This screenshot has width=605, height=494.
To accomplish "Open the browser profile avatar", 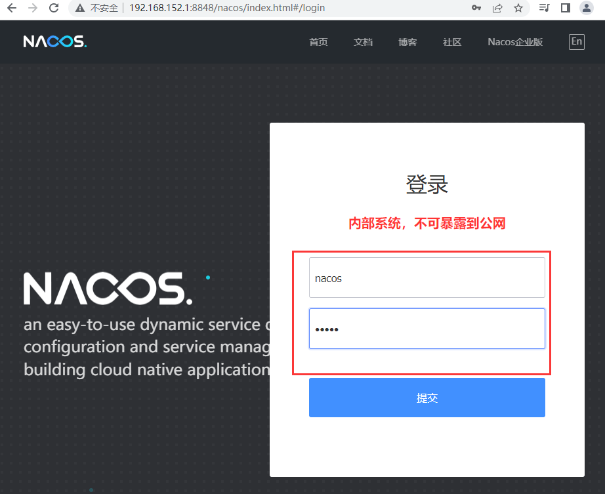I will pyautogui.click(x=587, y=8).
